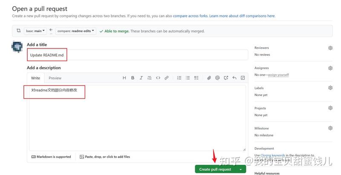Click assign yourself link
The height and width of the screenshot is (175, 341).
pyautogui.click(x=278, y=75)
